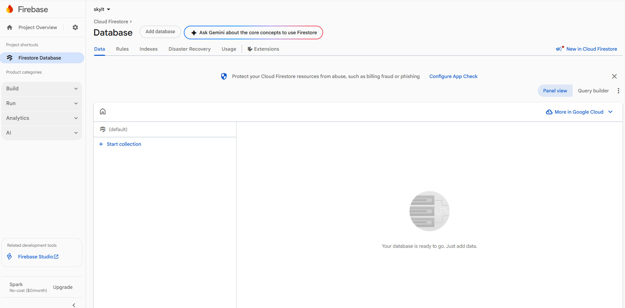Switch to the Rules tab
625x308 pixels.
[122, 49]
